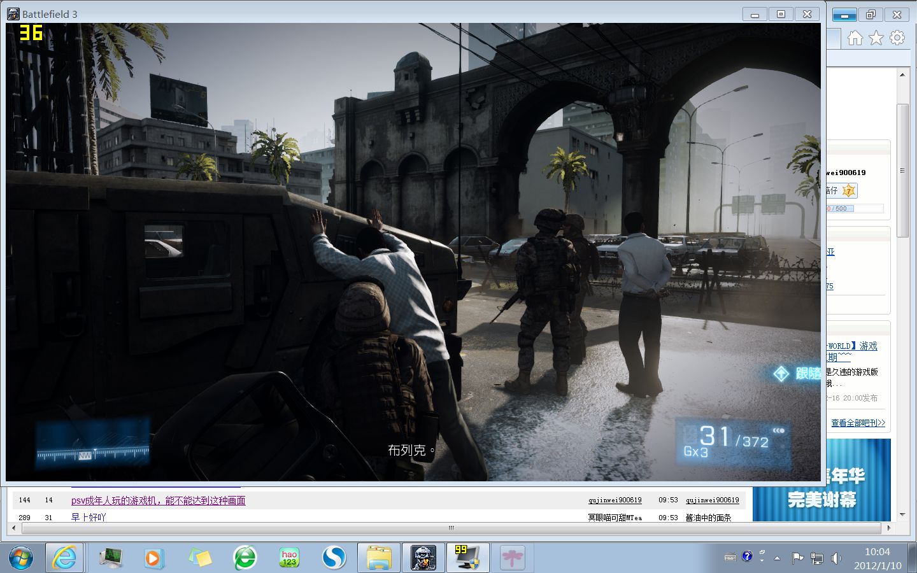The height and width of the screenshot is (573, 917).
Task: Open the sticky notes taskbar icon
Action: tap(200, 558)
